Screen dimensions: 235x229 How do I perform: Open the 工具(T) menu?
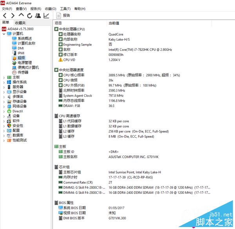[x=65, y=9]
